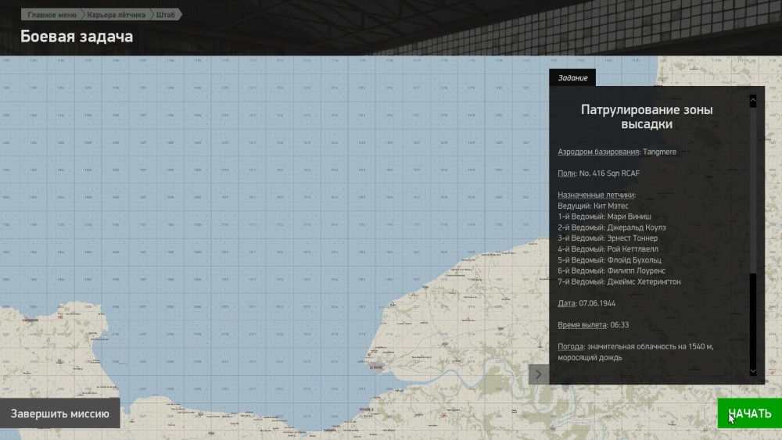Screen dimensions: 782x440
Task: Go to Главное меню breadcrumb
Action: coord(52,14)
